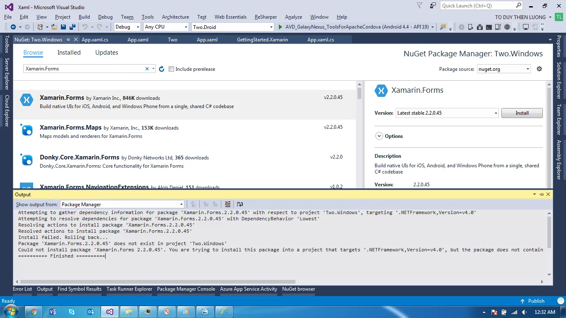Click the send feedback icon
566x318 pixels.
[x=433, y=6]
